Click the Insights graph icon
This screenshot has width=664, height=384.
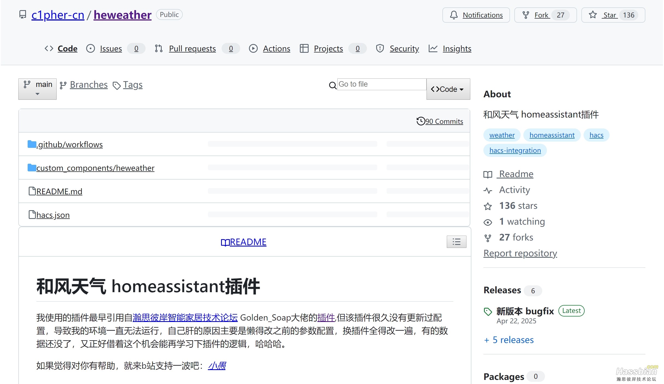[x=433, y=48]
